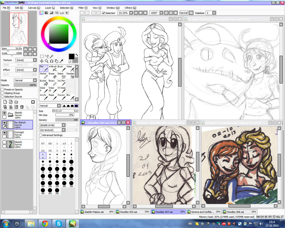Image resolution: width=285 pixels, height=228 pixels.
Task: Open the Filter menu
Action: click(83, 8)
